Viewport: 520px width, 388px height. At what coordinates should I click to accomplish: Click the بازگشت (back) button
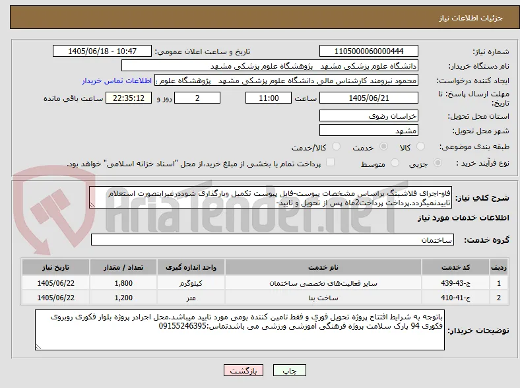pos(244,370)
